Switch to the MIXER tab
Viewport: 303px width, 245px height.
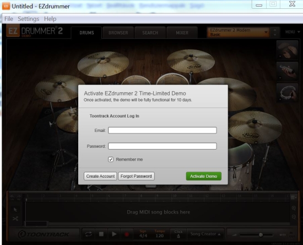(182, 33)
